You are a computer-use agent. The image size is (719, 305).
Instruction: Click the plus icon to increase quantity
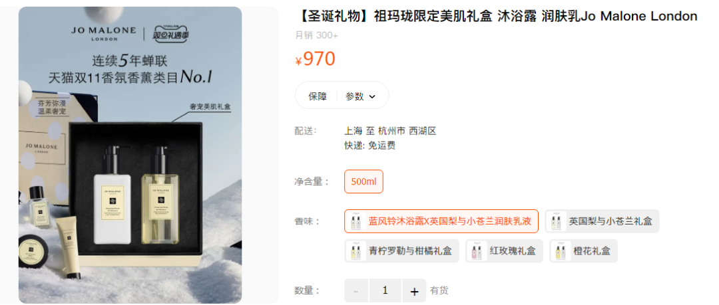[x=414, y=291]
